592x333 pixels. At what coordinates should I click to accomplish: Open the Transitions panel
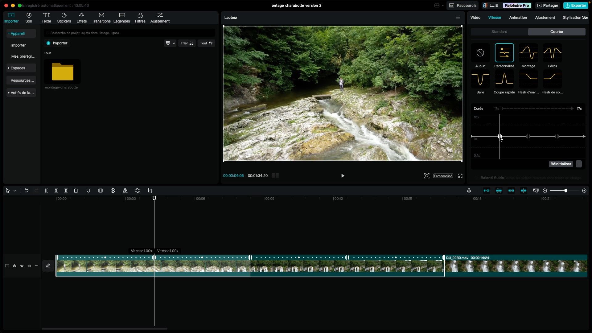[x=101, y=18]
